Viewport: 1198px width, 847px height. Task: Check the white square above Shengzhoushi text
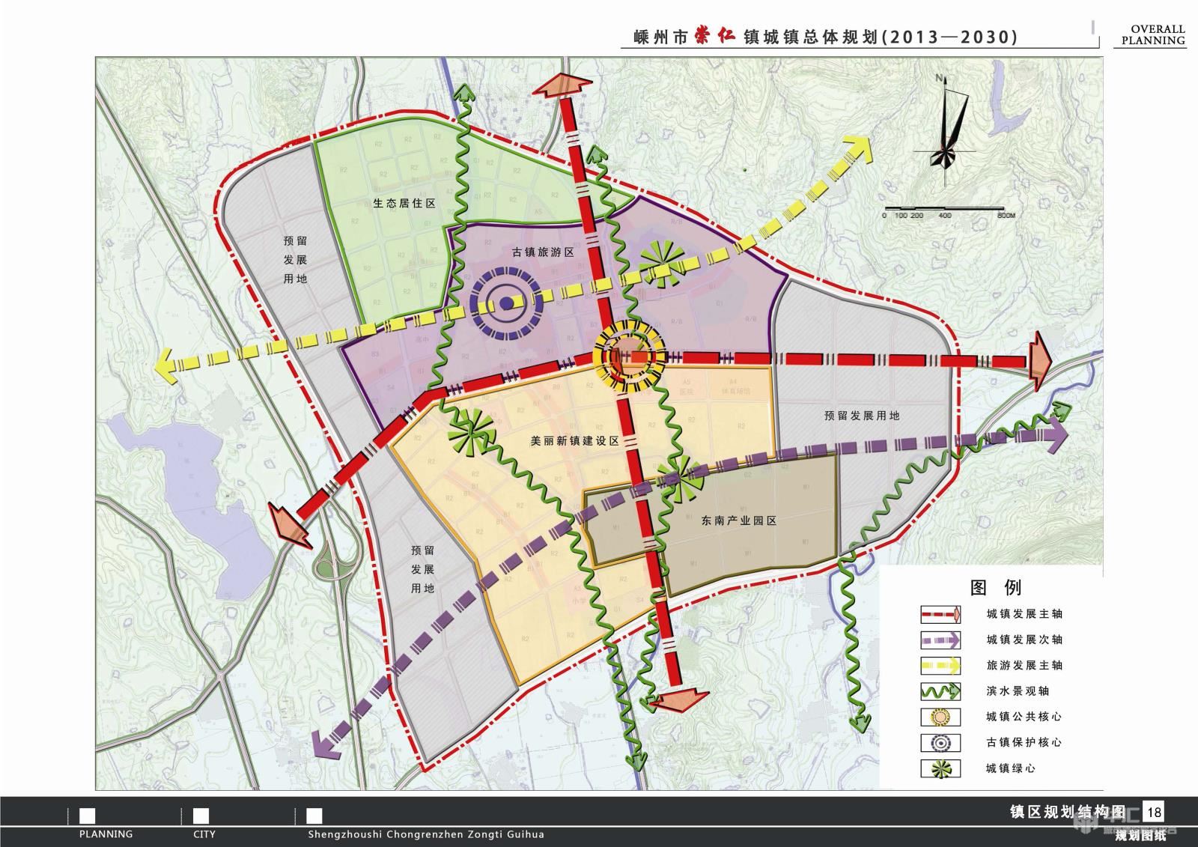click(314, 816)
